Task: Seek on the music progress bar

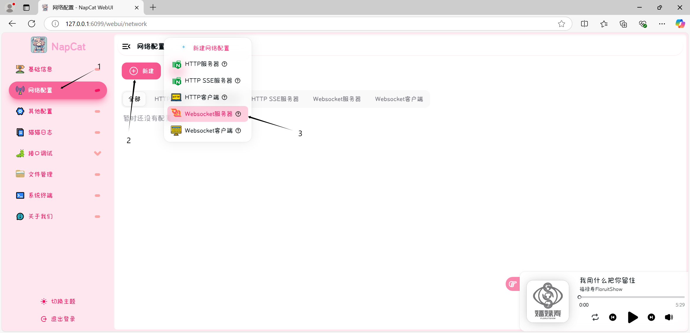Action: tap(632, 297)
